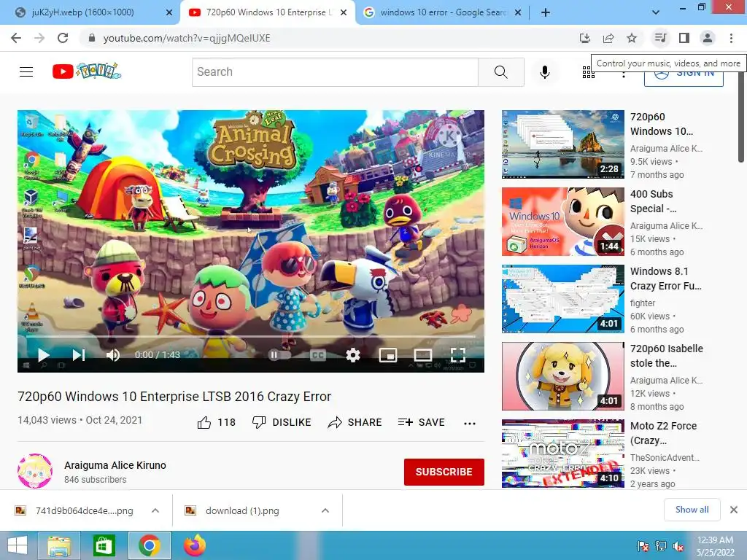Like the video with thumbs up
This screenshot has height=560, width=747.
click(216, 422)
